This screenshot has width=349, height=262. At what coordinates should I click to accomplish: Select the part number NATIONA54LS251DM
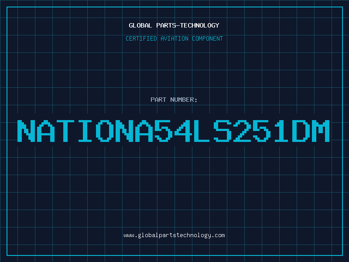[x=173, y=131]
